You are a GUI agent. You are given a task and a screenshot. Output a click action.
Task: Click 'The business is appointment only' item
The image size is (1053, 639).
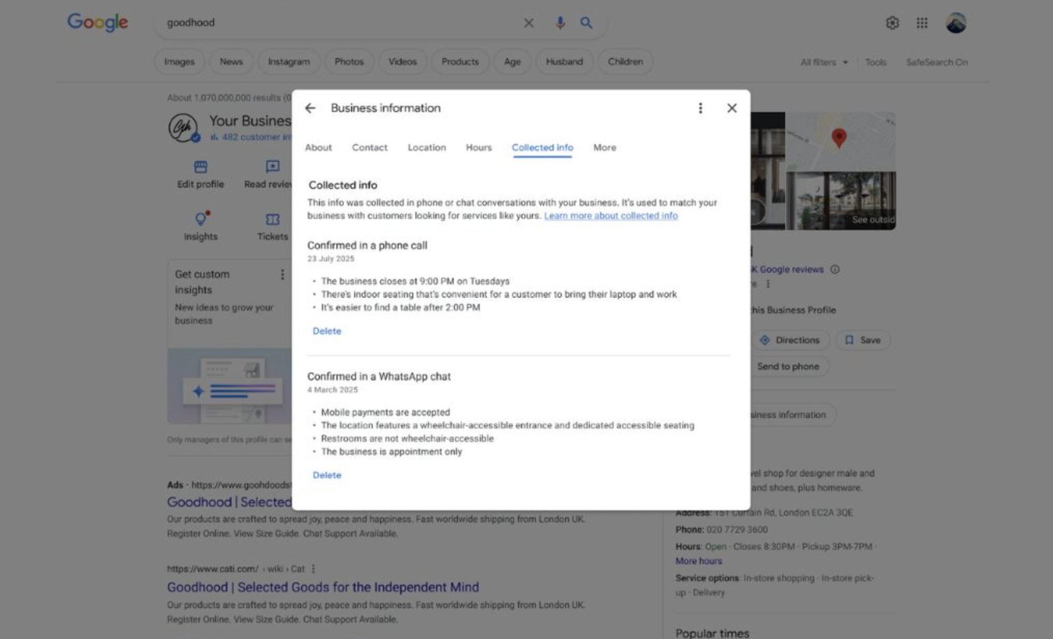392,452
